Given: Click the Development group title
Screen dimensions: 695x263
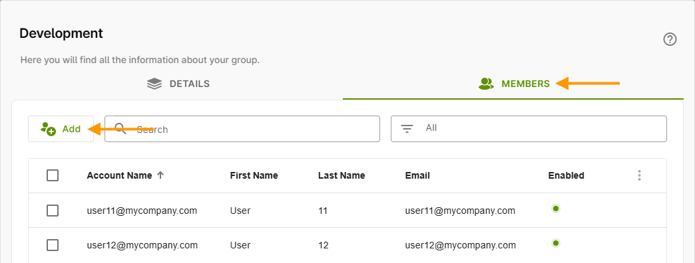Looking at the screenshot, I should pyautogui.click(x=61, y=33).
